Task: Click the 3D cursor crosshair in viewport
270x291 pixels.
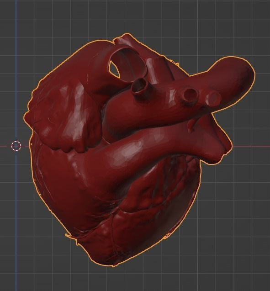Action: 16,146
